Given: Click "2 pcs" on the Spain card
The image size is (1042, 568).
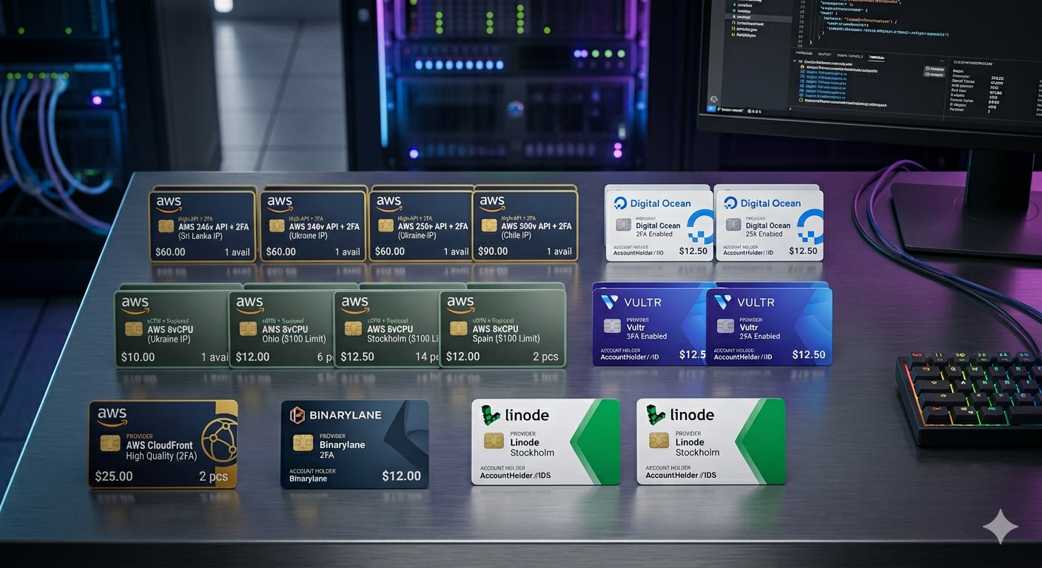Looking at the screenshot, I should click(544, 356).
